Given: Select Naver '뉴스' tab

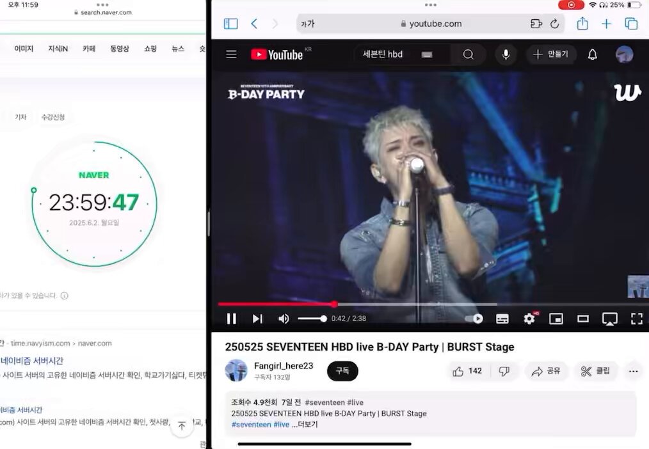Looking at the screenshot, I should (178, 49).
